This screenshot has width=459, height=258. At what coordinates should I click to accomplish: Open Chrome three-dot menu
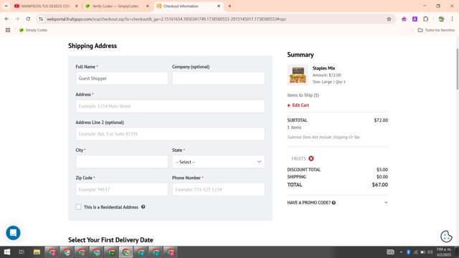[453, 19]
